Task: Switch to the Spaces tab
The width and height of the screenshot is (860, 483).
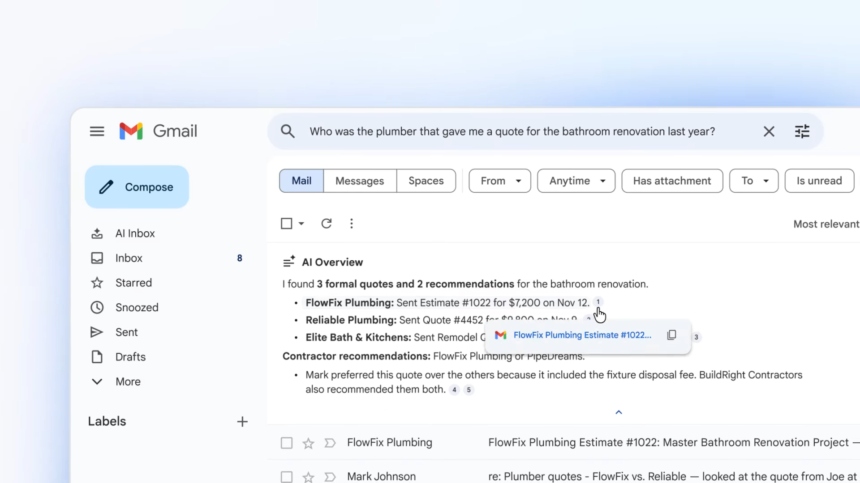Action: point(426,181)
